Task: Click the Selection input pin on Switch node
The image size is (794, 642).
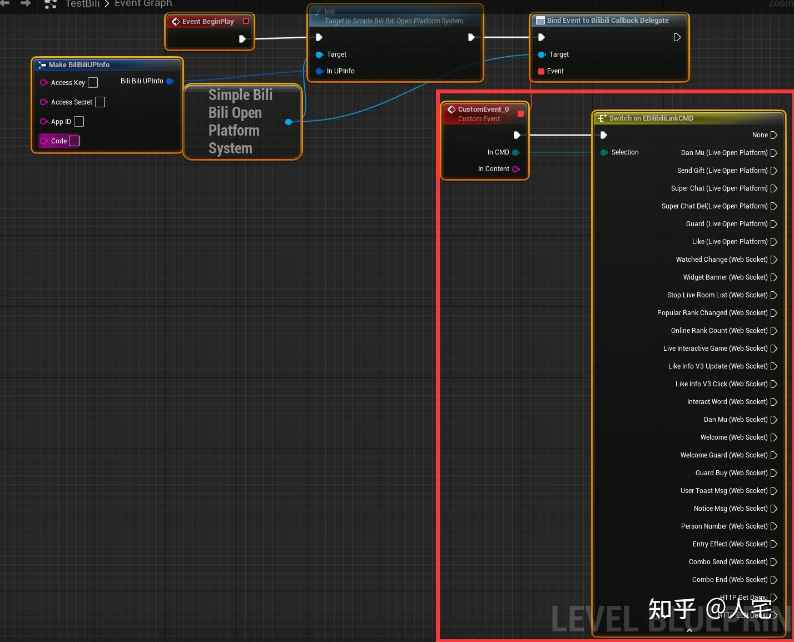Action: click(x=604, y=152)
